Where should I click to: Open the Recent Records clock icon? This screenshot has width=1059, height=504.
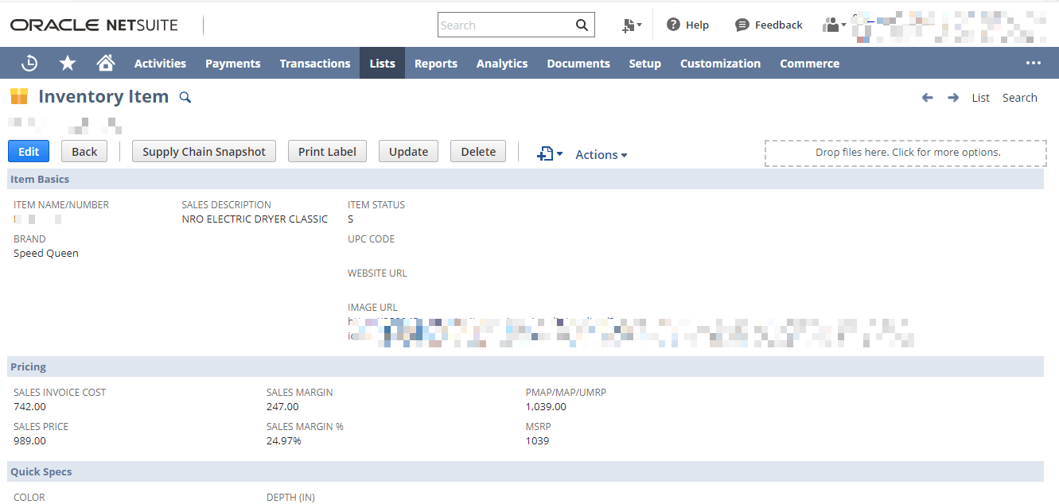pos(29,63)
